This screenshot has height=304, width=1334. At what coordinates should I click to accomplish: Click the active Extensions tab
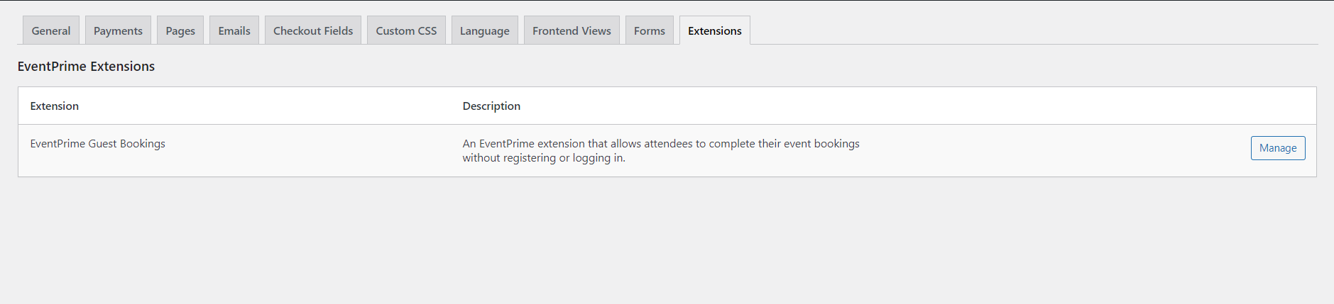coord(714,30)
